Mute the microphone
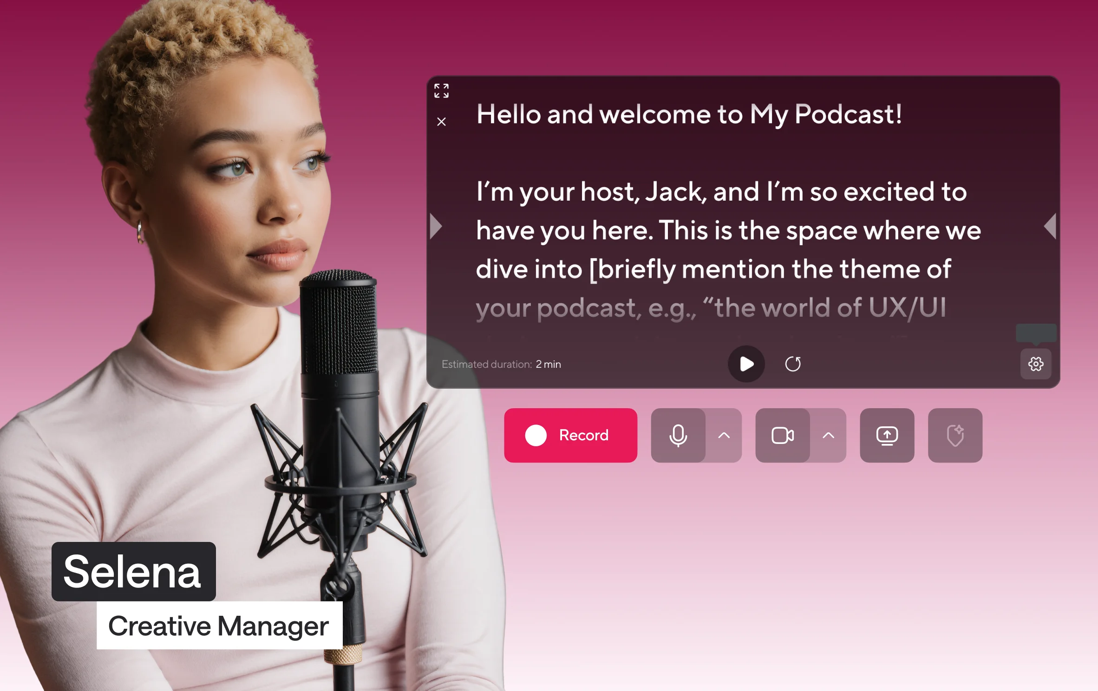Image resolution: width=1098 pixels, height=691 pixels. click(678, 435)
